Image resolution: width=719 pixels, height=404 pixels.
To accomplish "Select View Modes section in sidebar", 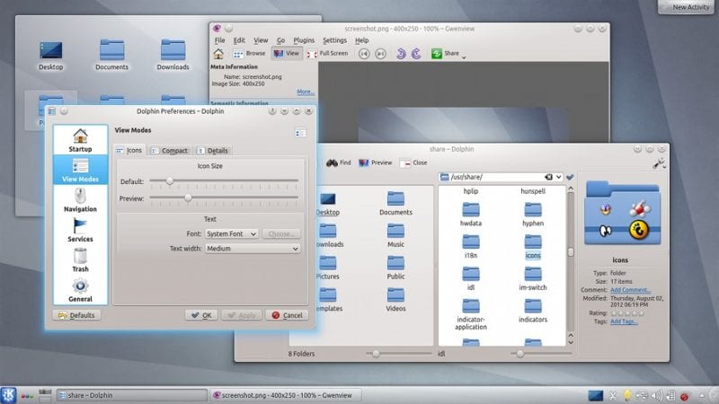I will 80,170.
